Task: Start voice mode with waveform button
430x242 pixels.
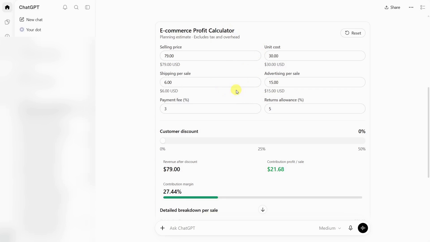Action: 363,228
